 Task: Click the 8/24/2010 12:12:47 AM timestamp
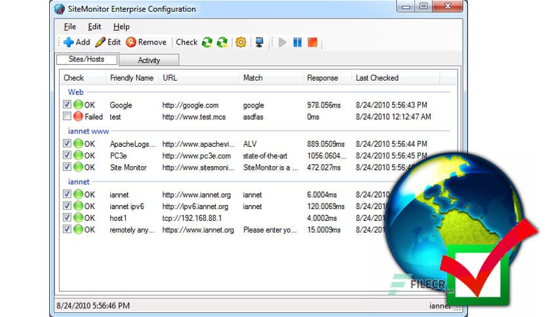tap(393, 117)
